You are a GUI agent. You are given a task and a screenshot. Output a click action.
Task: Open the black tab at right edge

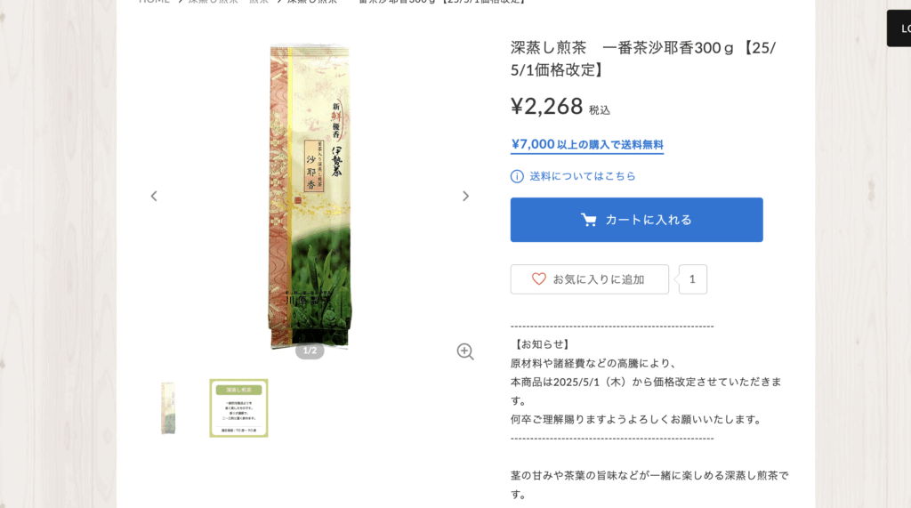899,28
